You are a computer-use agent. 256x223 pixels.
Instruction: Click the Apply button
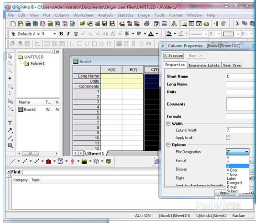pyautogui.click(x=225, y=193)
